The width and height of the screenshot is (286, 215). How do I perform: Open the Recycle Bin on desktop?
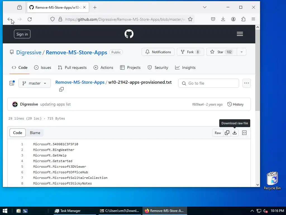[272, 181]
